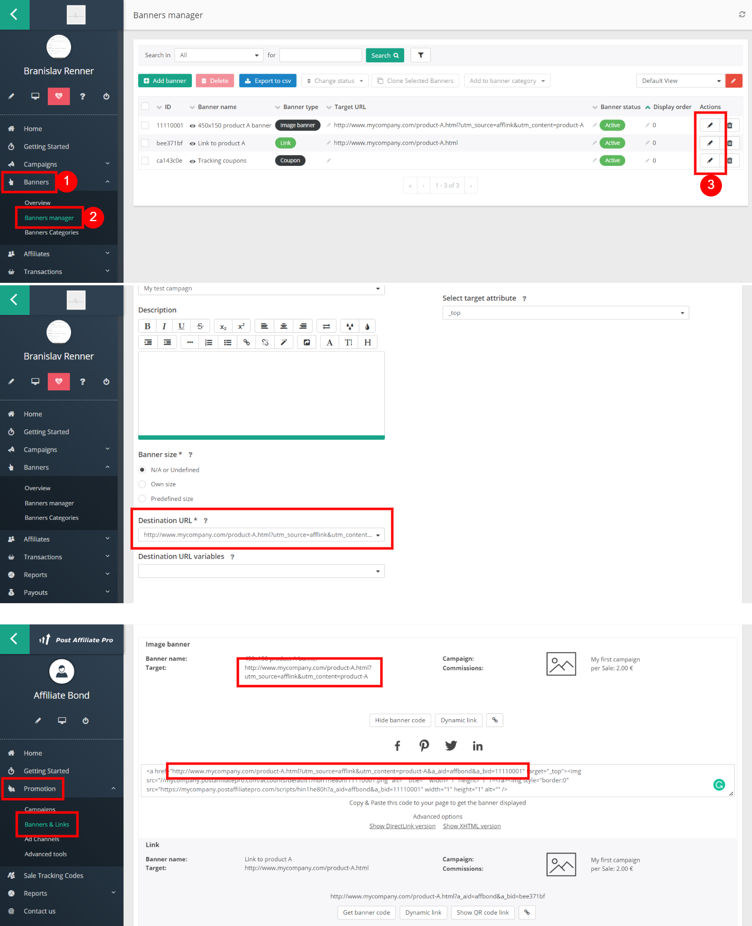This screenshot has height=926, width=752.
Task: Open the _top target attribute dropdown
Action: [565, 313]
